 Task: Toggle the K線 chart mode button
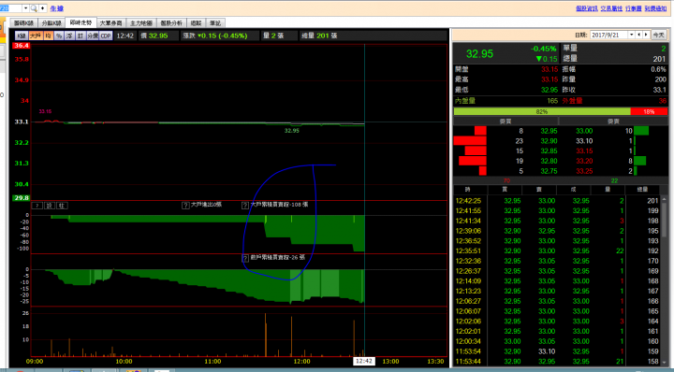click(22, 36)
